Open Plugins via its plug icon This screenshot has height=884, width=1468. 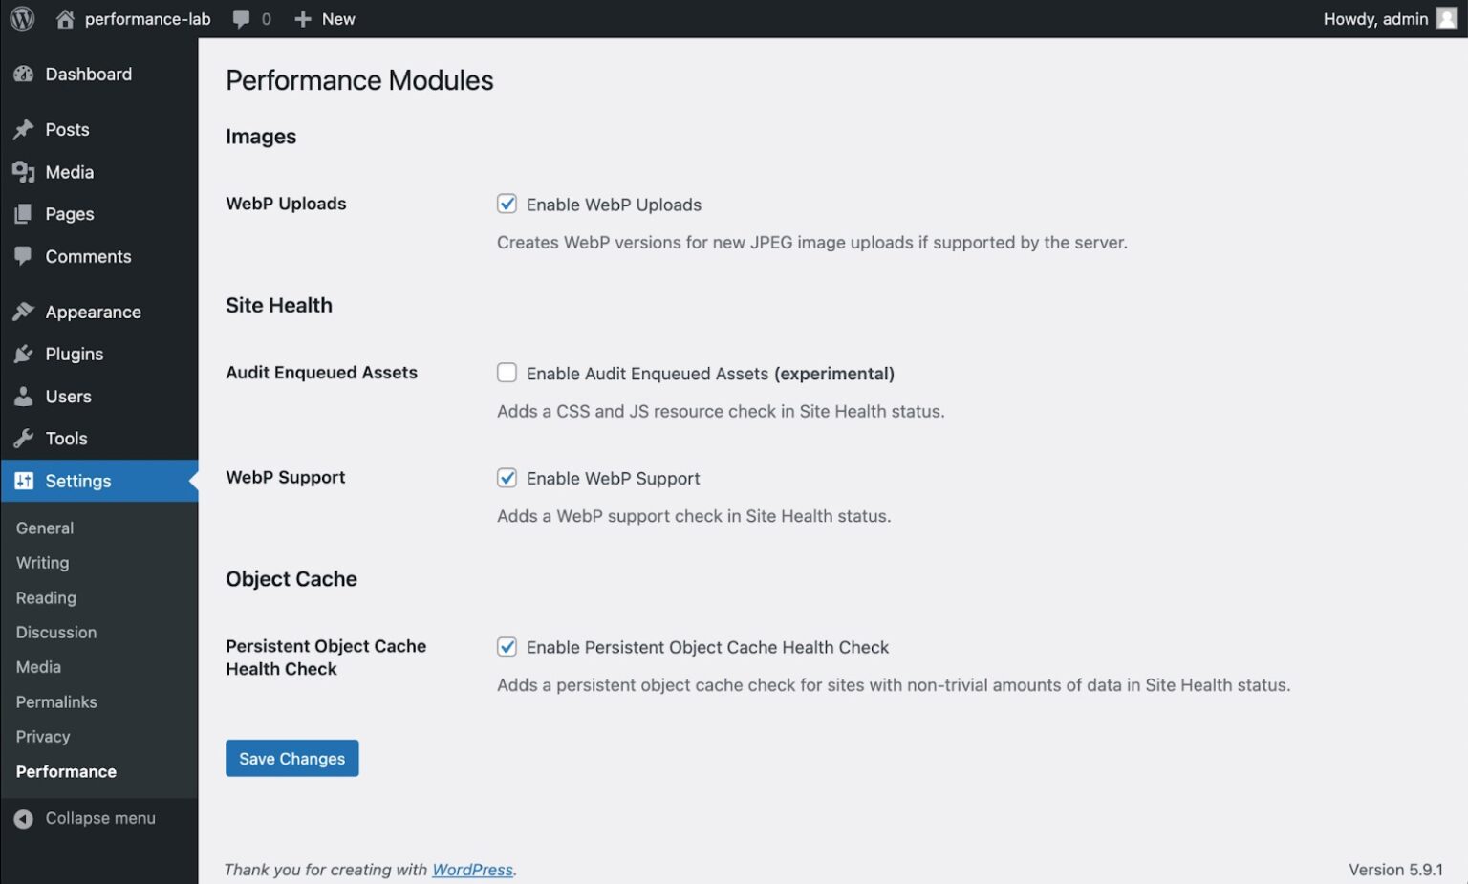tap(23, 354)
